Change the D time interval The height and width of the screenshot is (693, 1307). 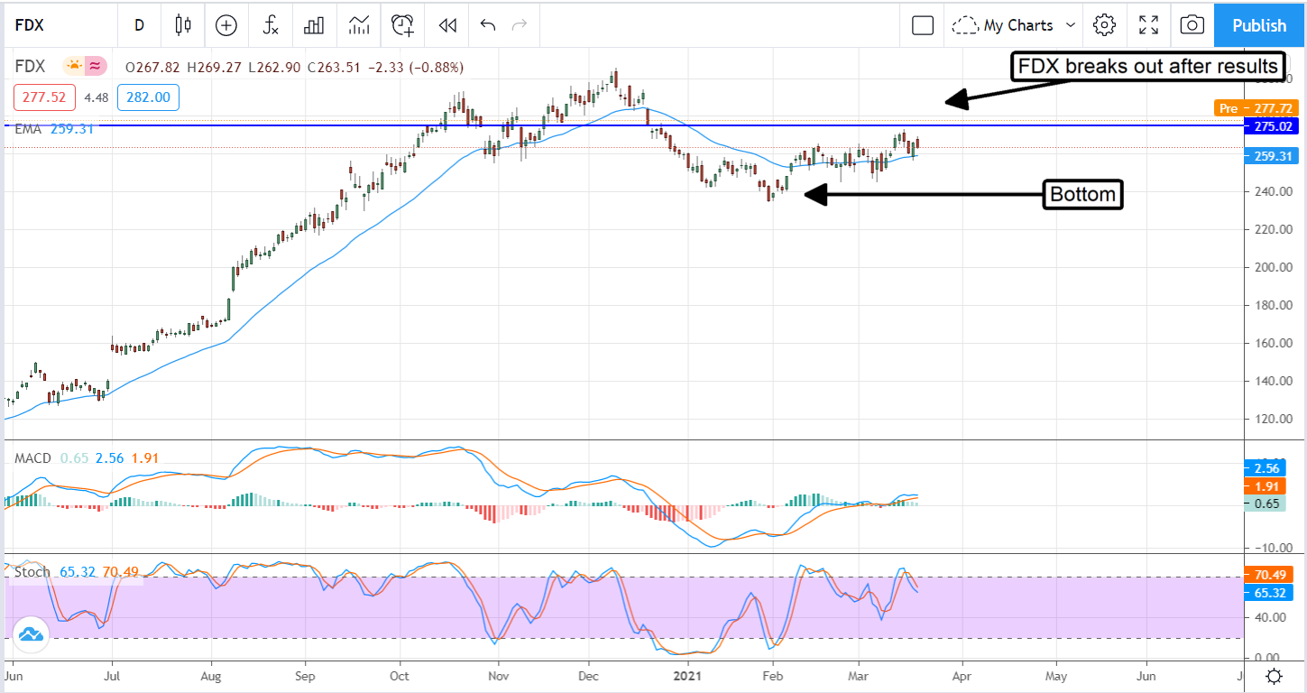point(139,25)
